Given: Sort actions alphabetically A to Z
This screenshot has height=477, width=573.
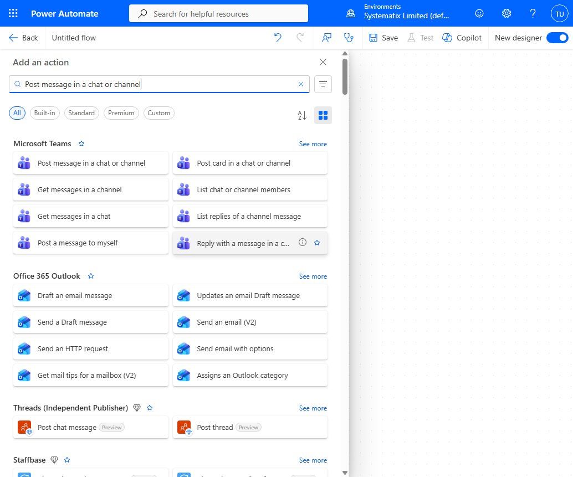Looking at the screenshot, I should (302, 115).
